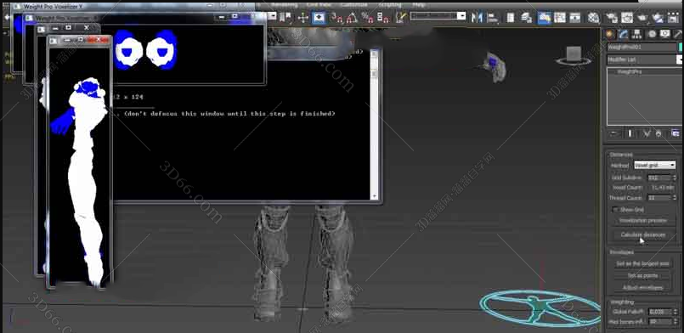Open the Display command panel tab
This screenshot has width=684, height=333.
coord(665,34)
